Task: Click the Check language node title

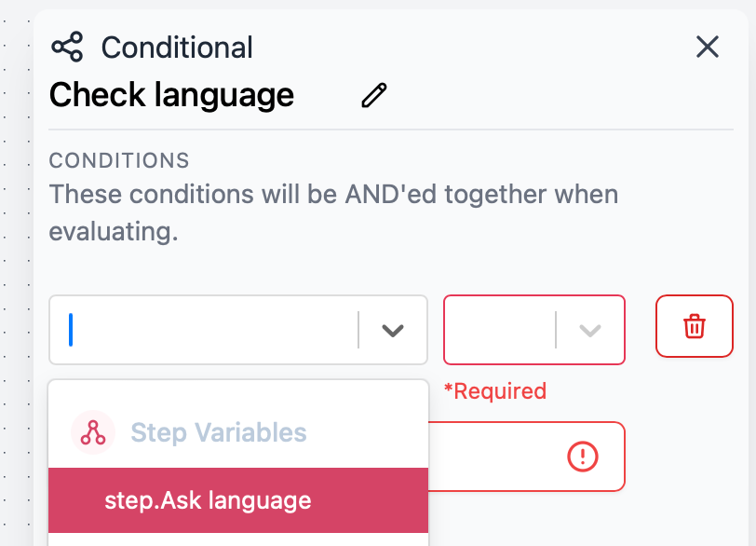Action: click(x=171, y=94)
